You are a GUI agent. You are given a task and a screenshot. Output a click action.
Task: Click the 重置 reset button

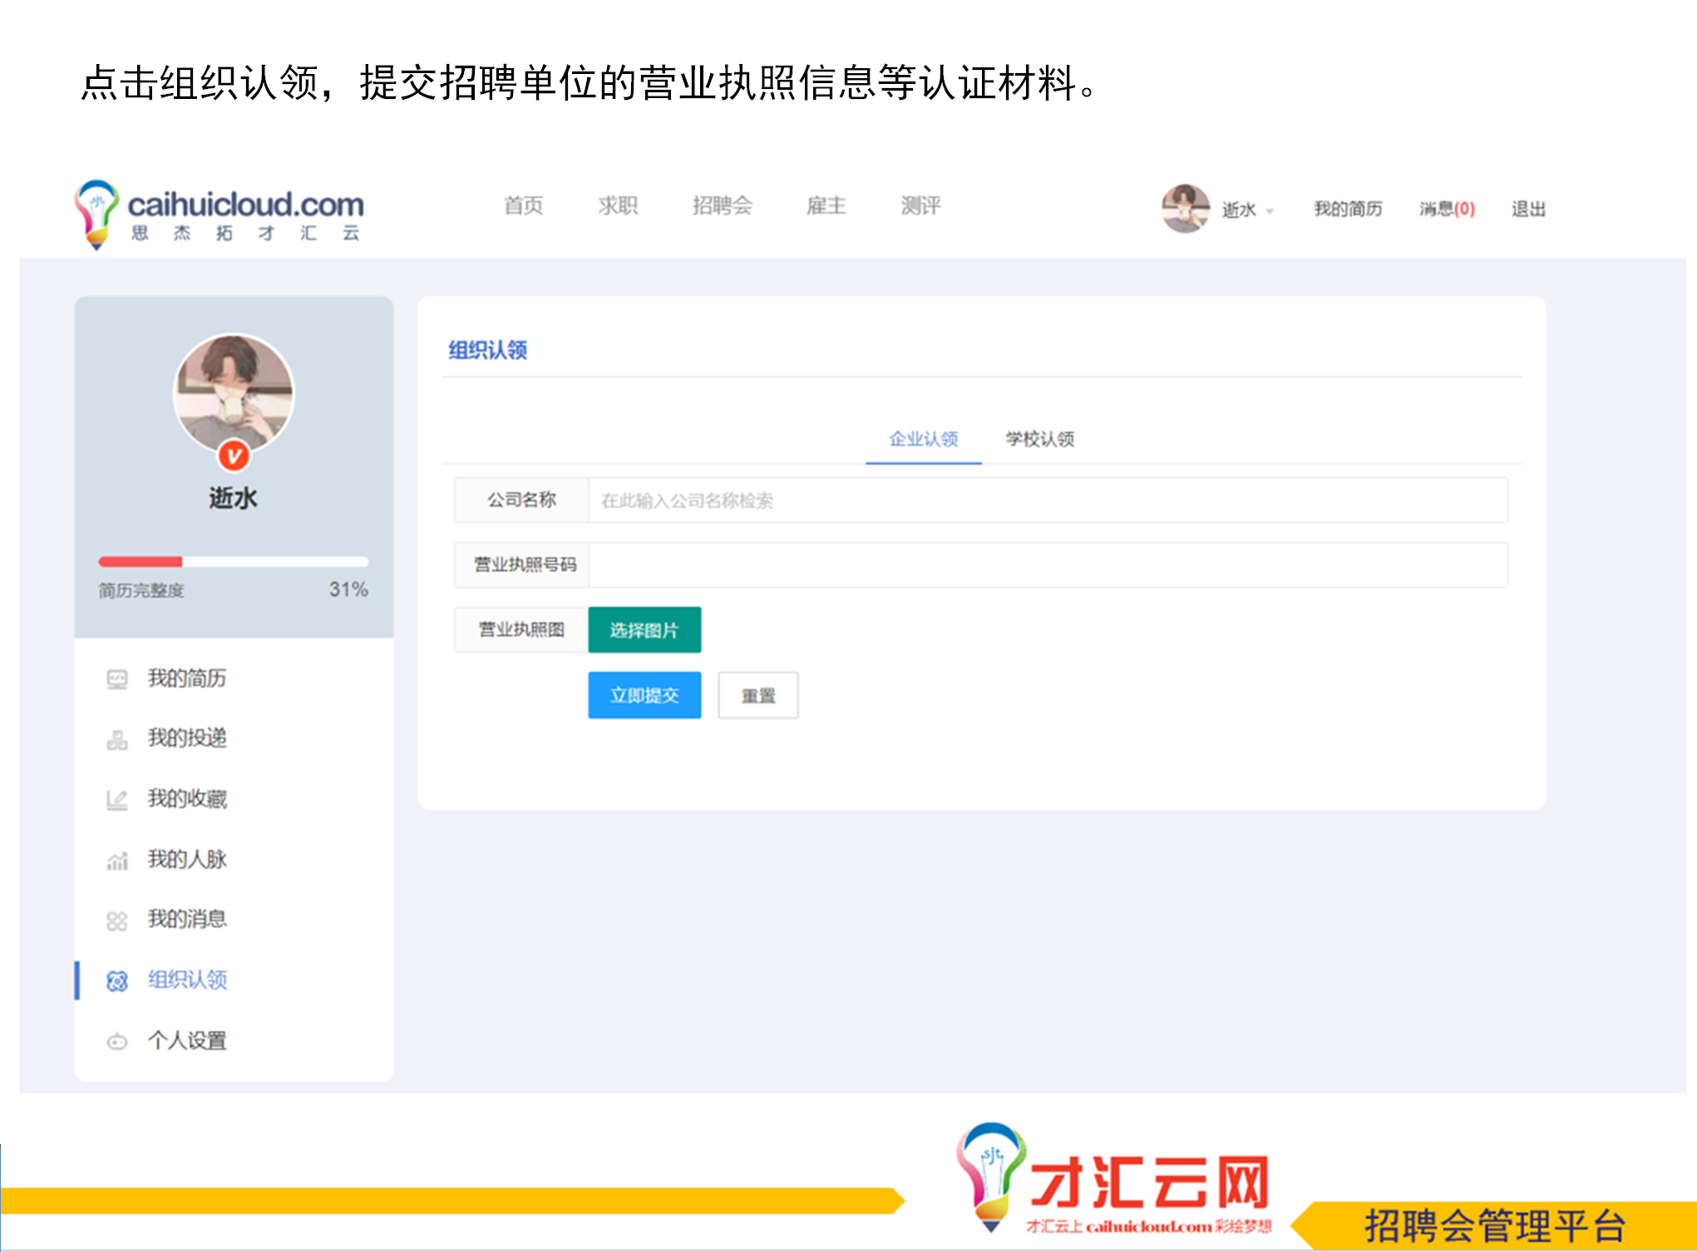coord(757,695)
